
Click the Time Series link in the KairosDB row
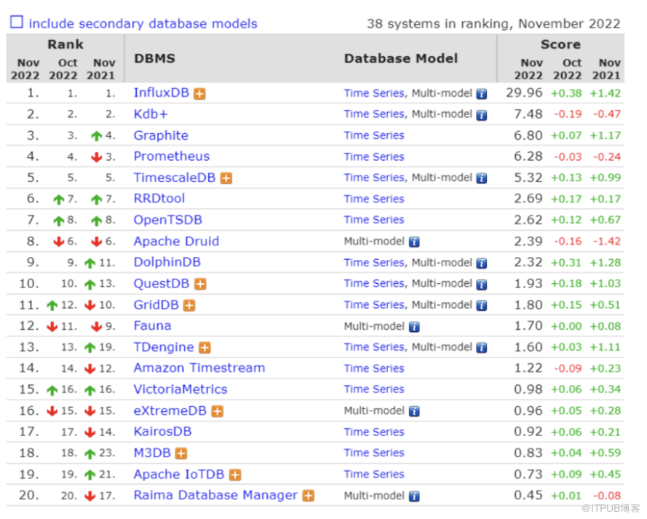pos(374,432)
